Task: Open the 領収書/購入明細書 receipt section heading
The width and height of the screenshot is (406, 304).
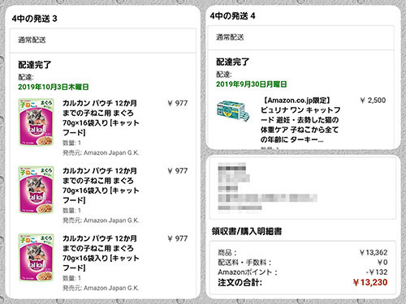Action: click(247, 231)
